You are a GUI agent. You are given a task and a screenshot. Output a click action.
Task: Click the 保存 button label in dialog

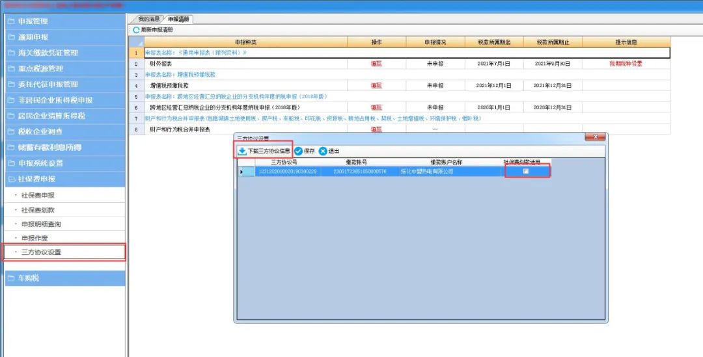309,152
